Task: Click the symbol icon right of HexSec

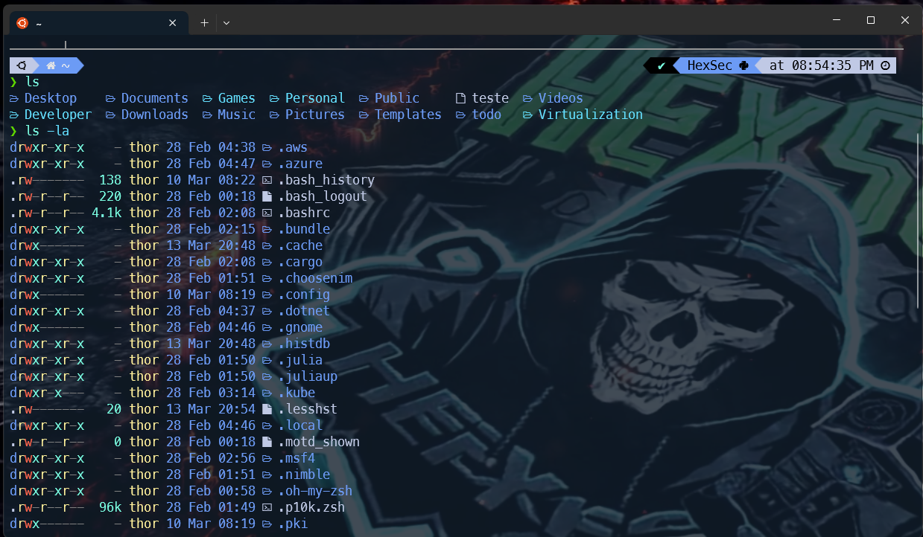Action: tap(743, 65)
